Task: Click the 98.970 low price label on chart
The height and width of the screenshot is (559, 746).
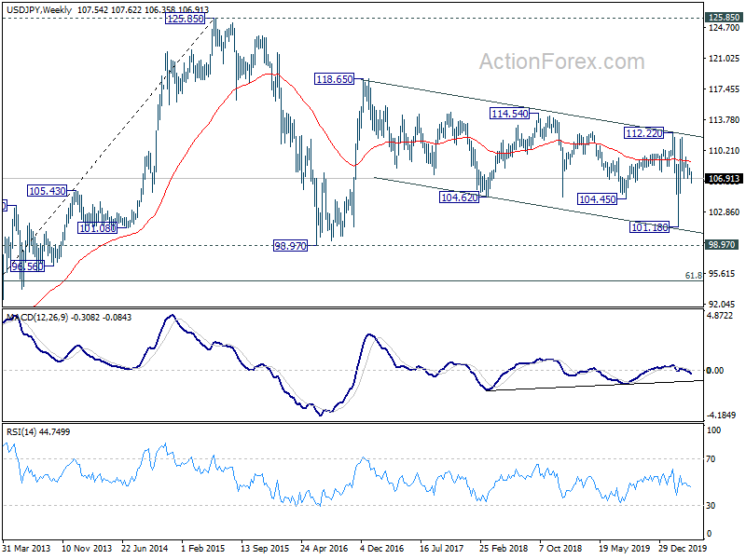Action: [x=290, y=246]
